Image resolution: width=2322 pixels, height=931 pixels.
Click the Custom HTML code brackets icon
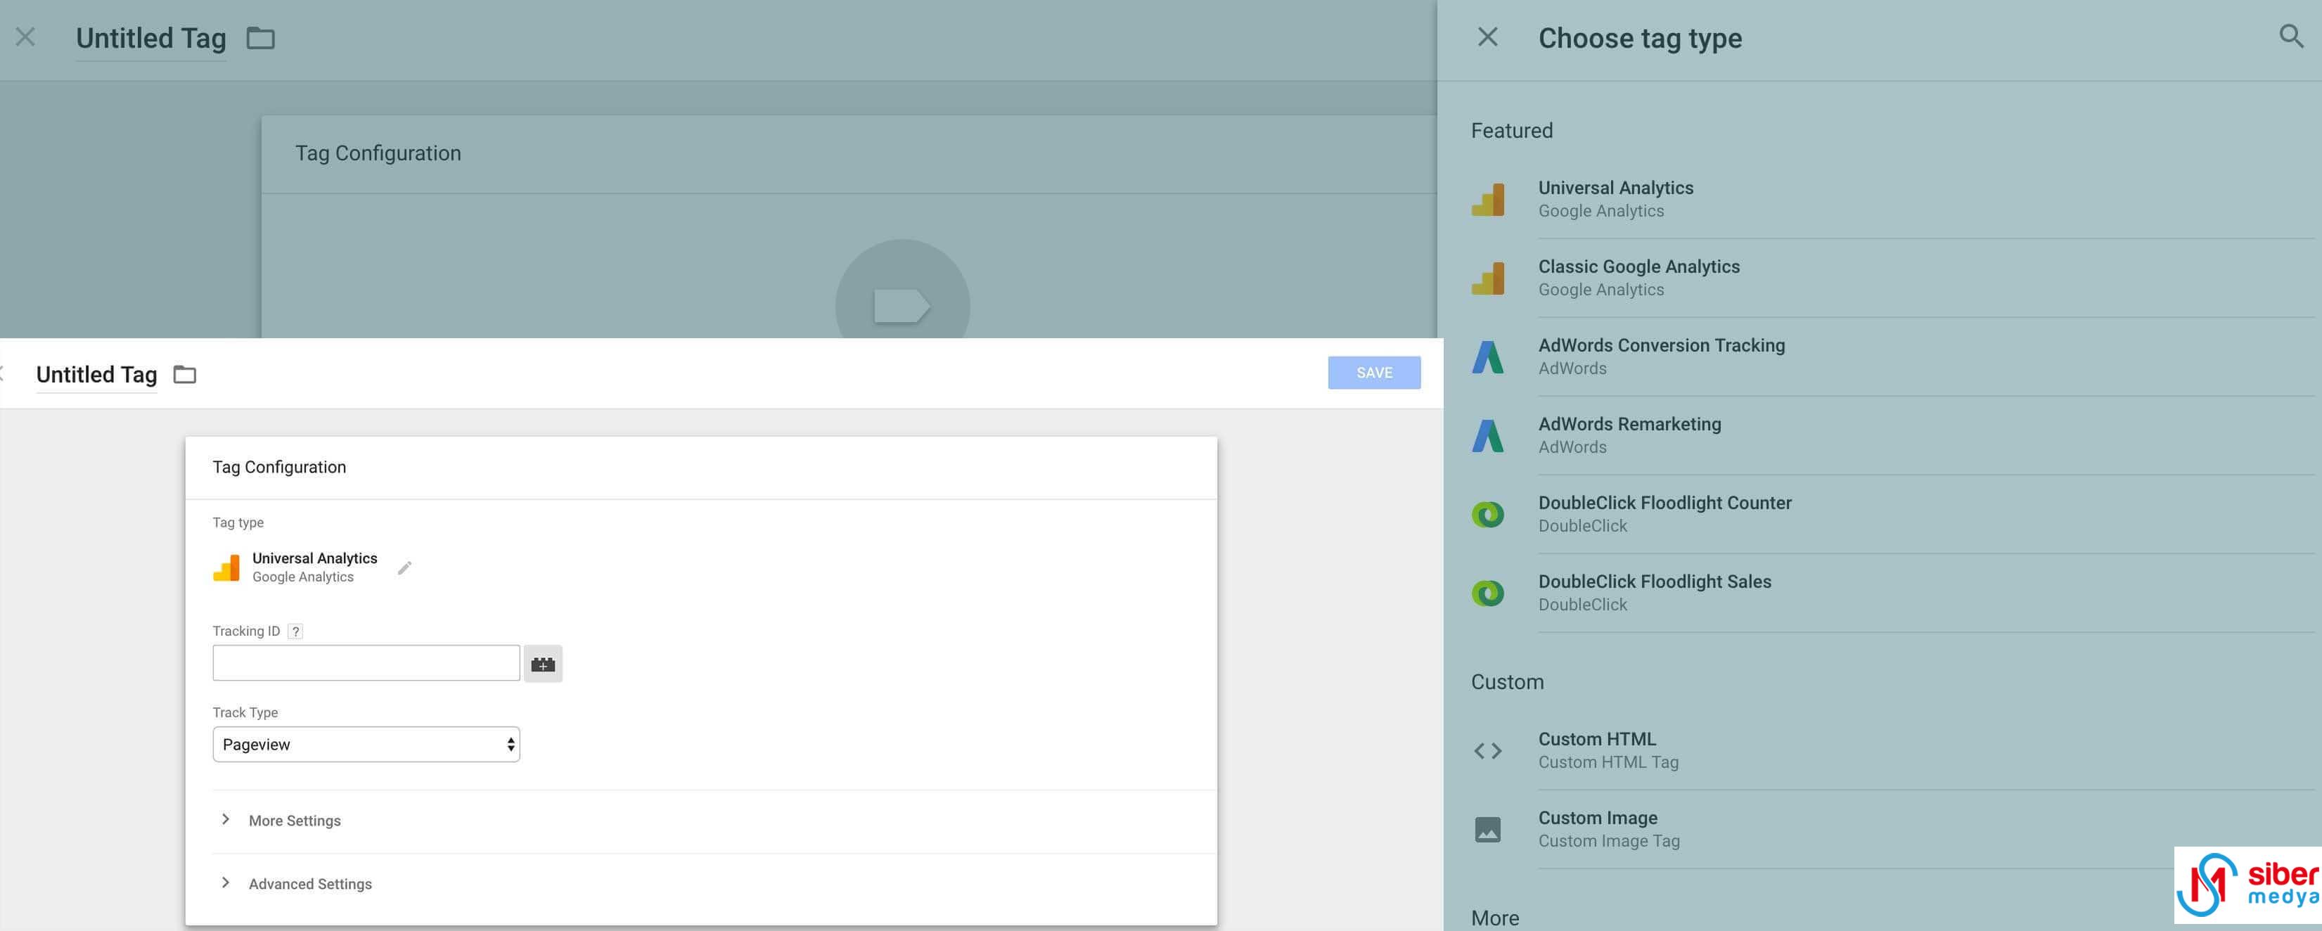tap(1487, 751)
